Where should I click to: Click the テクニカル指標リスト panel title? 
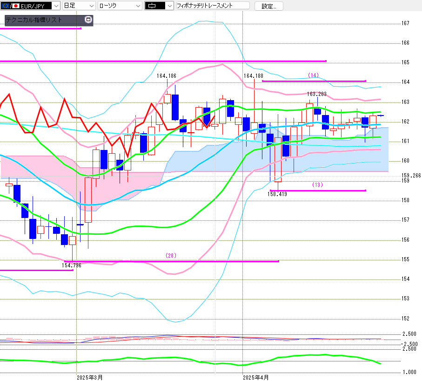tap(34, 20)
